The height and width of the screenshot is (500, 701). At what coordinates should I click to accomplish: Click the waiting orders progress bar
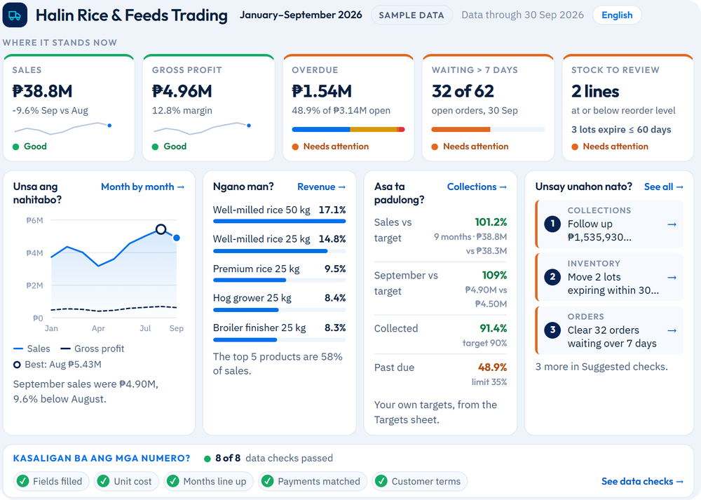tap(488, 129)
